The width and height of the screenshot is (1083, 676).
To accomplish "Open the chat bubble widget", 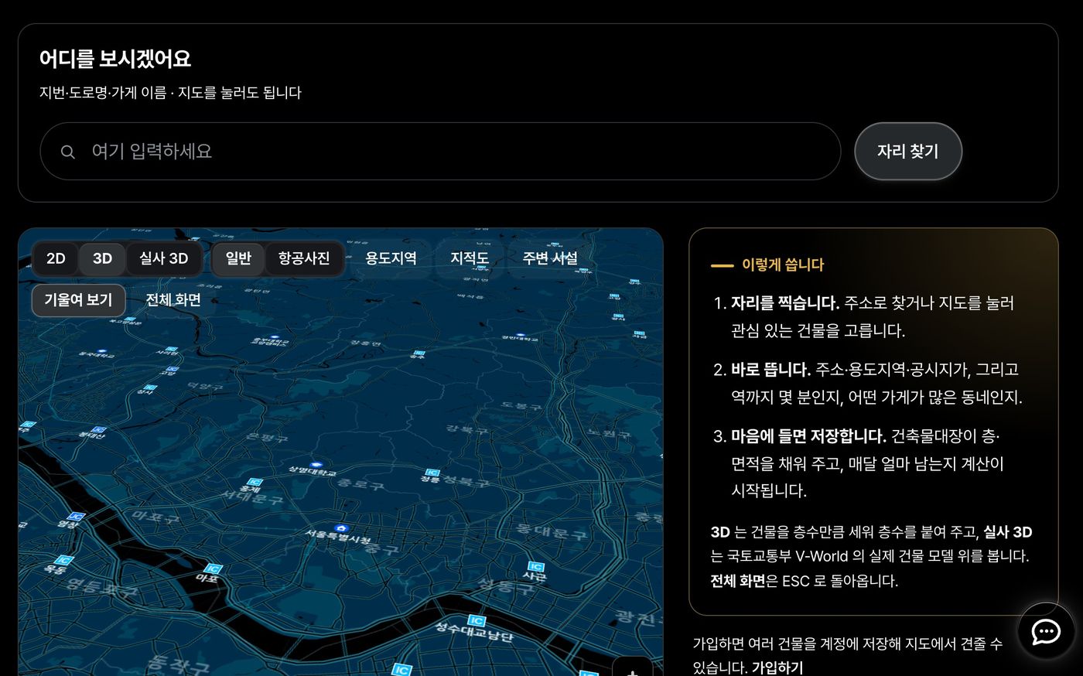I will (x=1046, y=631).
